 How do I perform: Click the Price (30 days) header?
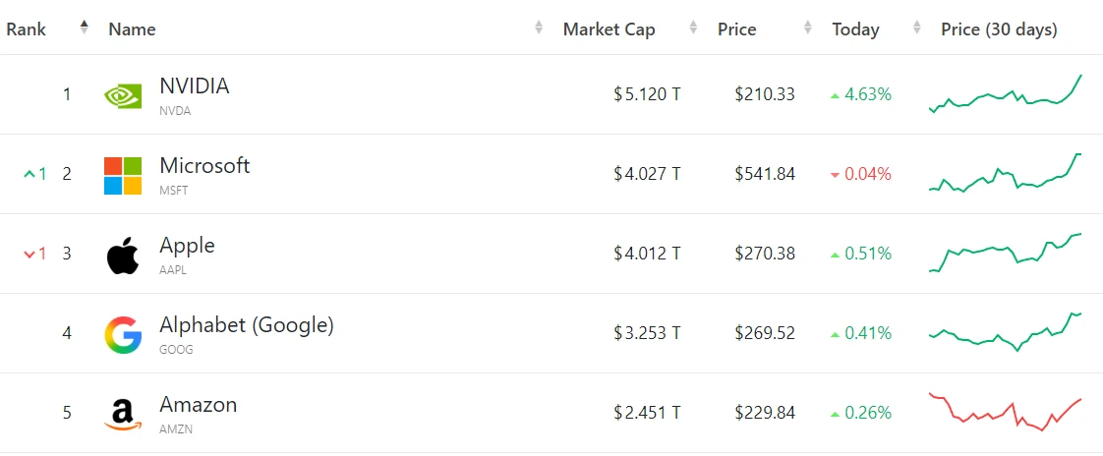click(999, 29)
